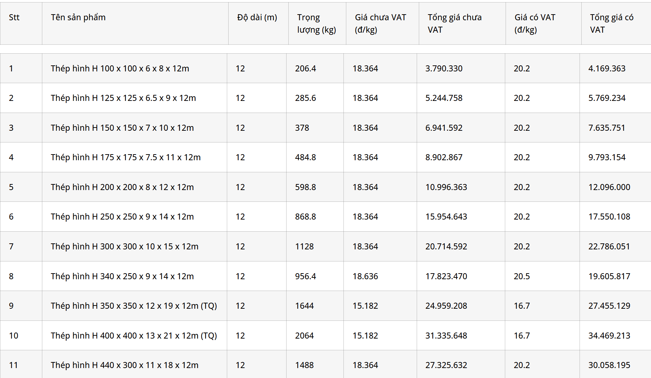The image size is (651, 378).
Task: Click the 'Tên sản phẩm' column header
Action: 78,17
